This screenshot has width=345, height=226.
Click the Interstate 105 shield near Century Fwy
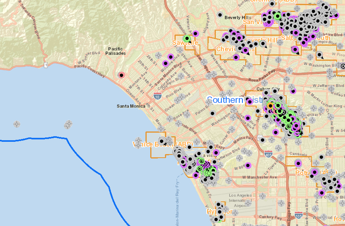298,215
